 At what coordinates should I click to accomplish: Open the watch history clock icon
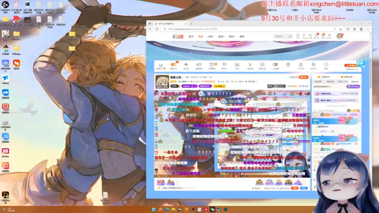[298, 36]
